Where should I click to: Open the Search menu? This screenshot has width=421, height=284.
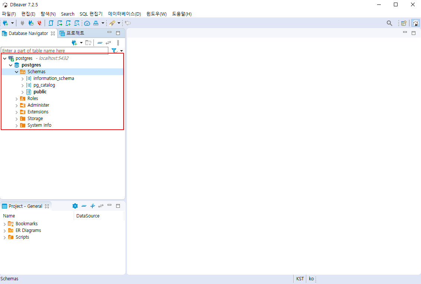coord(68,14)
